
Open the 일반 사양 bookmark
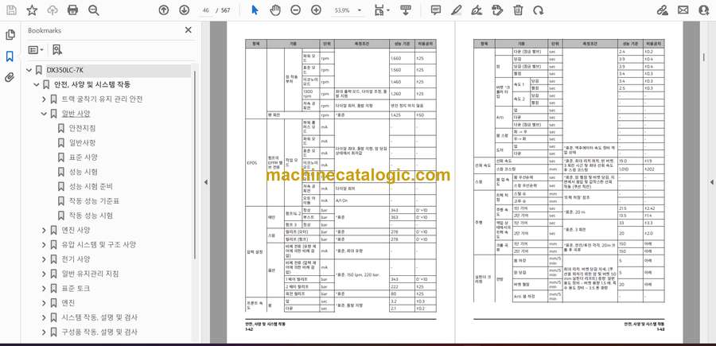[x=76, y=114]
